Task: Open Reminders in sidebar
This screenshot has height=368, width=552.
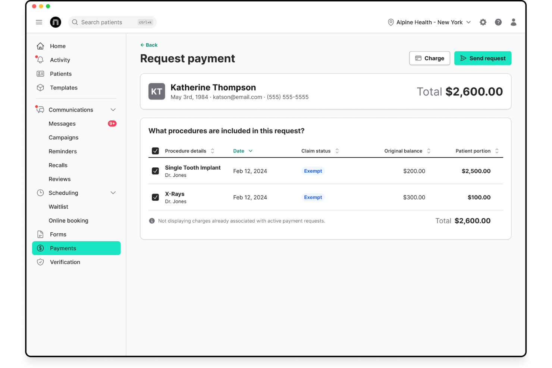Action: (x=76, y=151)
